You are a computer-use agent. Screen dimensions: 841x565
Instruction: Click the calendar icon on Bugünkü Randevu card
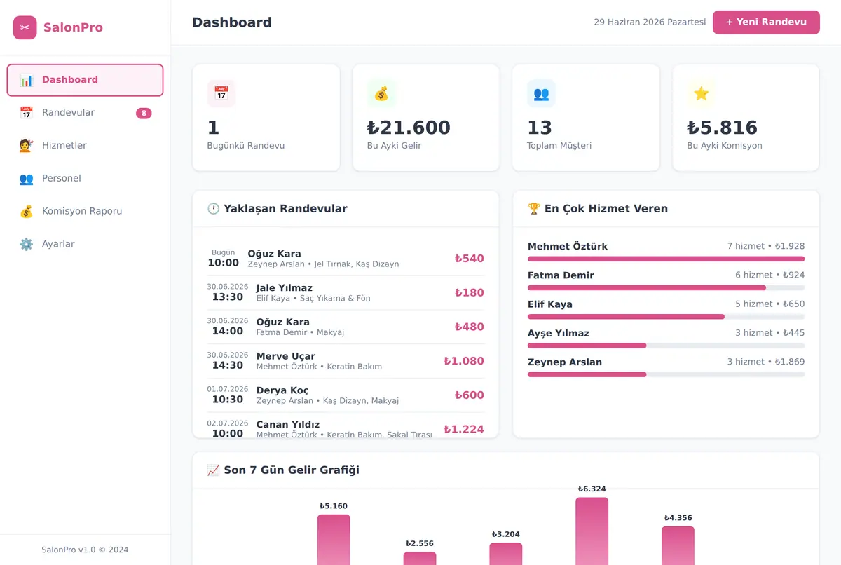point(221,93)
